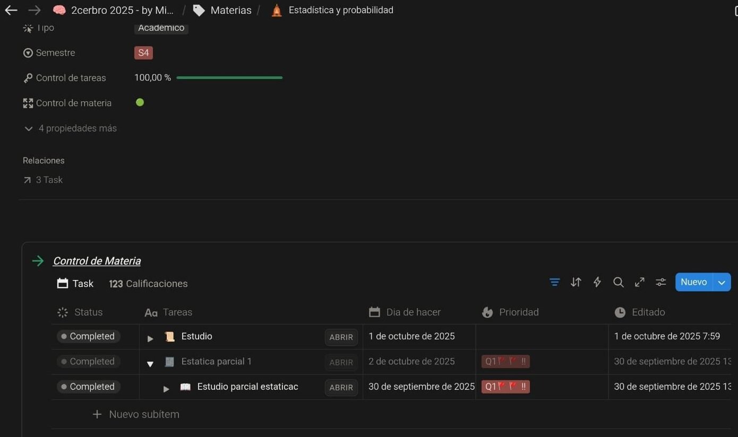This screenshot has height=437, width=738.
Task: Click the forward navigation arrow
Action: point(35,10)
